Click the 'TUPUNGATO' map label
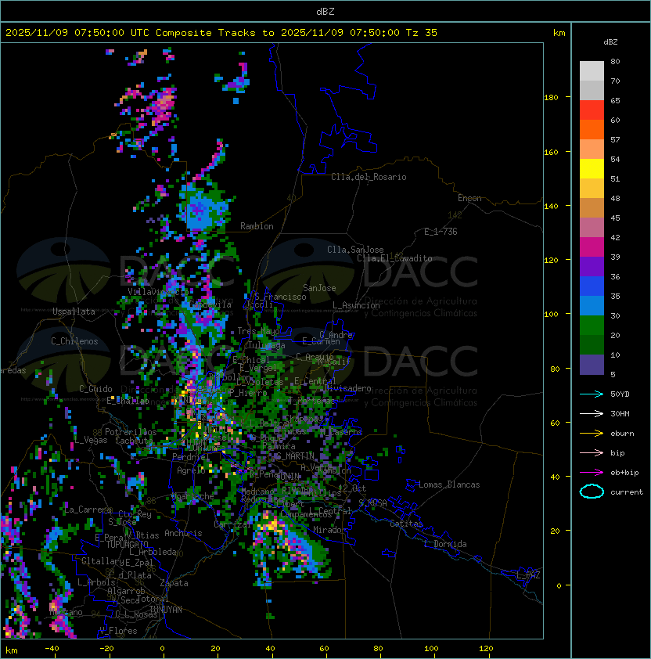This screenshot has width=651, height=659. 128,544
